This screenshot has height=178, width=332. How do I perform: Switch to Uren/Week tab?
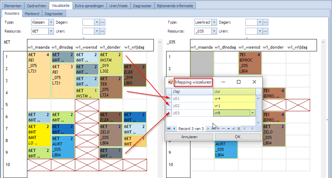tap(119, 6)
